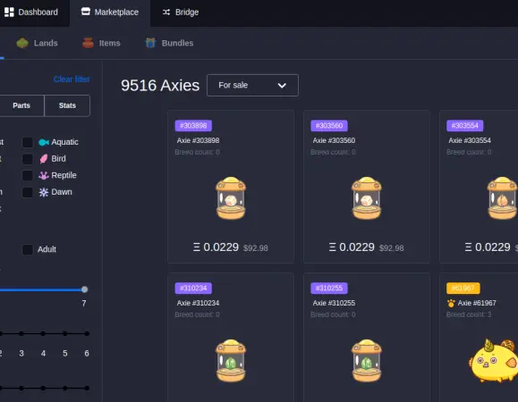Click the Clear filter link
The width and height of the screenshot is (518, 402).
pos(72,80)
